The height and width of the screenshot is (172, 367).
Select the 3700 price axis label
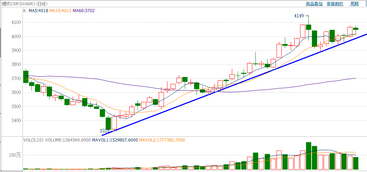click(16, 78)
